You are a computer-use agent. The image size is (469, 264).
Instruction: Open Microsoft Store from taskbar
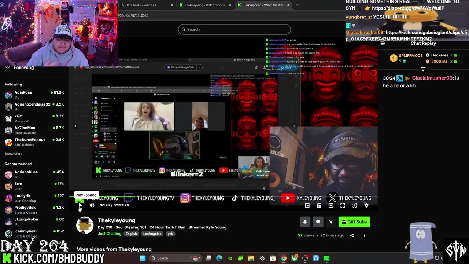273,258
